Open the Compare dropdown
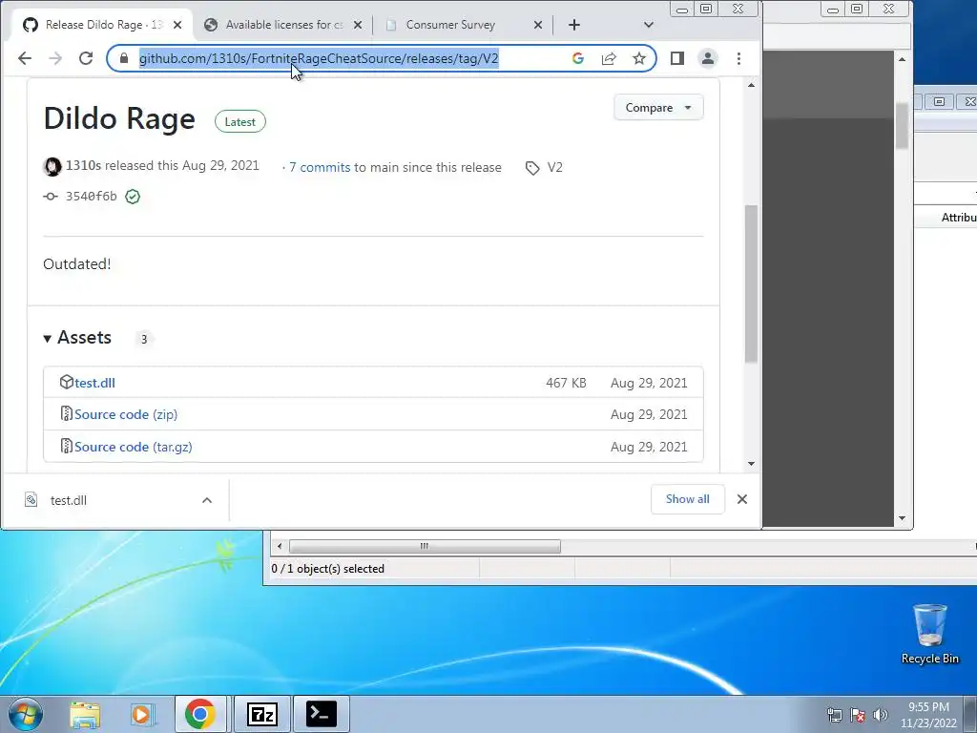This screenshot has height=733, width=977. point(658,108)
